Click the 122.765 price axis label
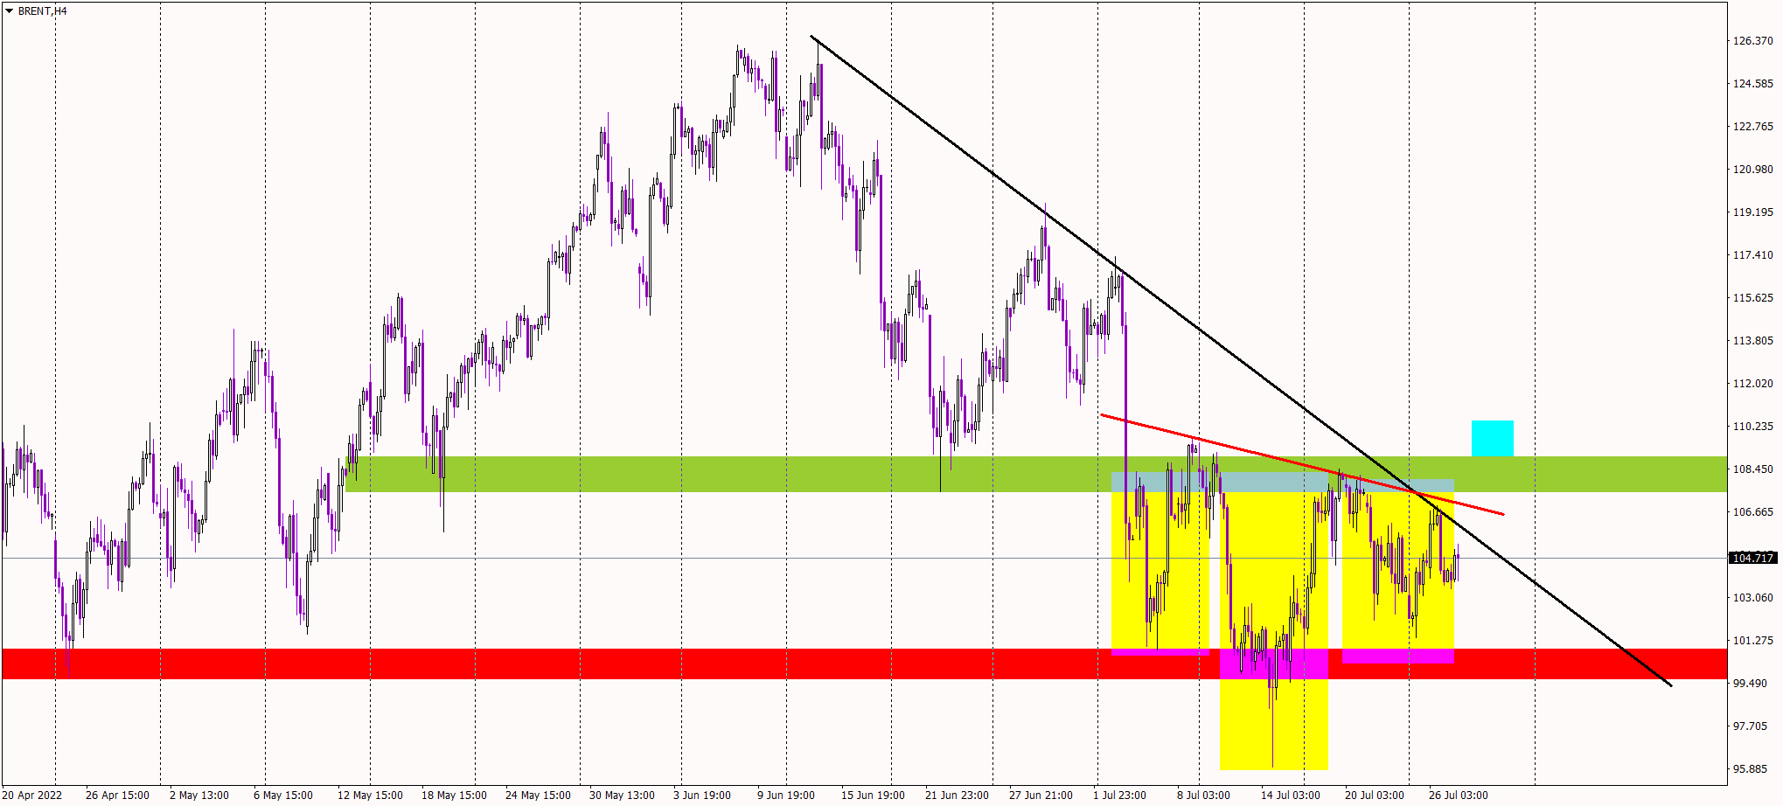Screen dimensions: 1783x806 pyautogui.click(x=1753, y=126)
